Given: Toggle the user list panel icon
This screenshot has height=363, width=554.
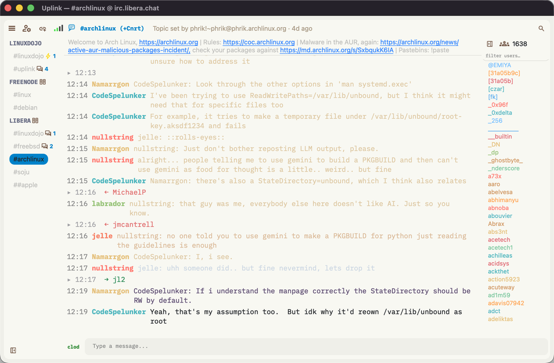Looking at the screenshot, I should [490, 44].
